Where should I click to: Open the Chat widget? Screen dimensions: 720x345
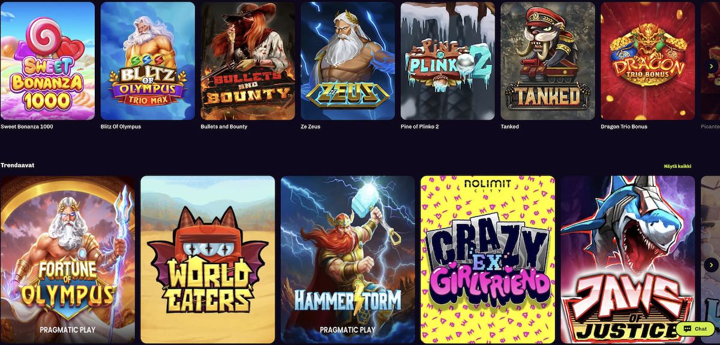(x=695, y=329)
